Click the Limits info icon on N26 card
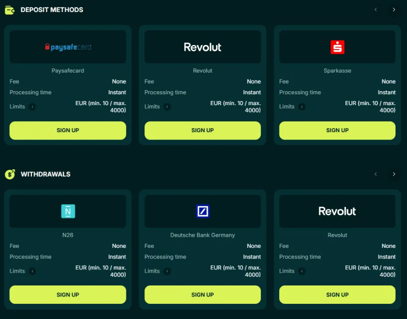The width and height of the screenshot is (407, 319). pos(32,271)
